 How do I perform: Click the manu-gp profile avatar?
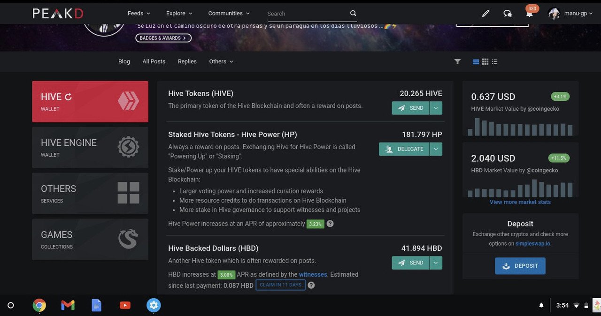(x=554, y=13)
